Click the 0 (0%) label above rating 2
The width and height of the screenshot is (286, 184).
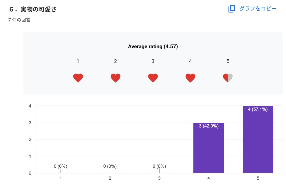[110, 166]
